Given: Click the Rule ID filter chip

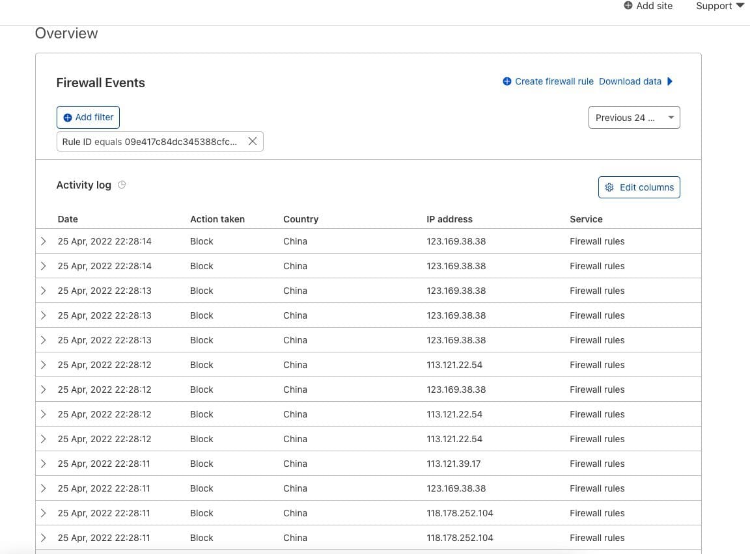Looking at the screenshot, I should tap(150, 141).
